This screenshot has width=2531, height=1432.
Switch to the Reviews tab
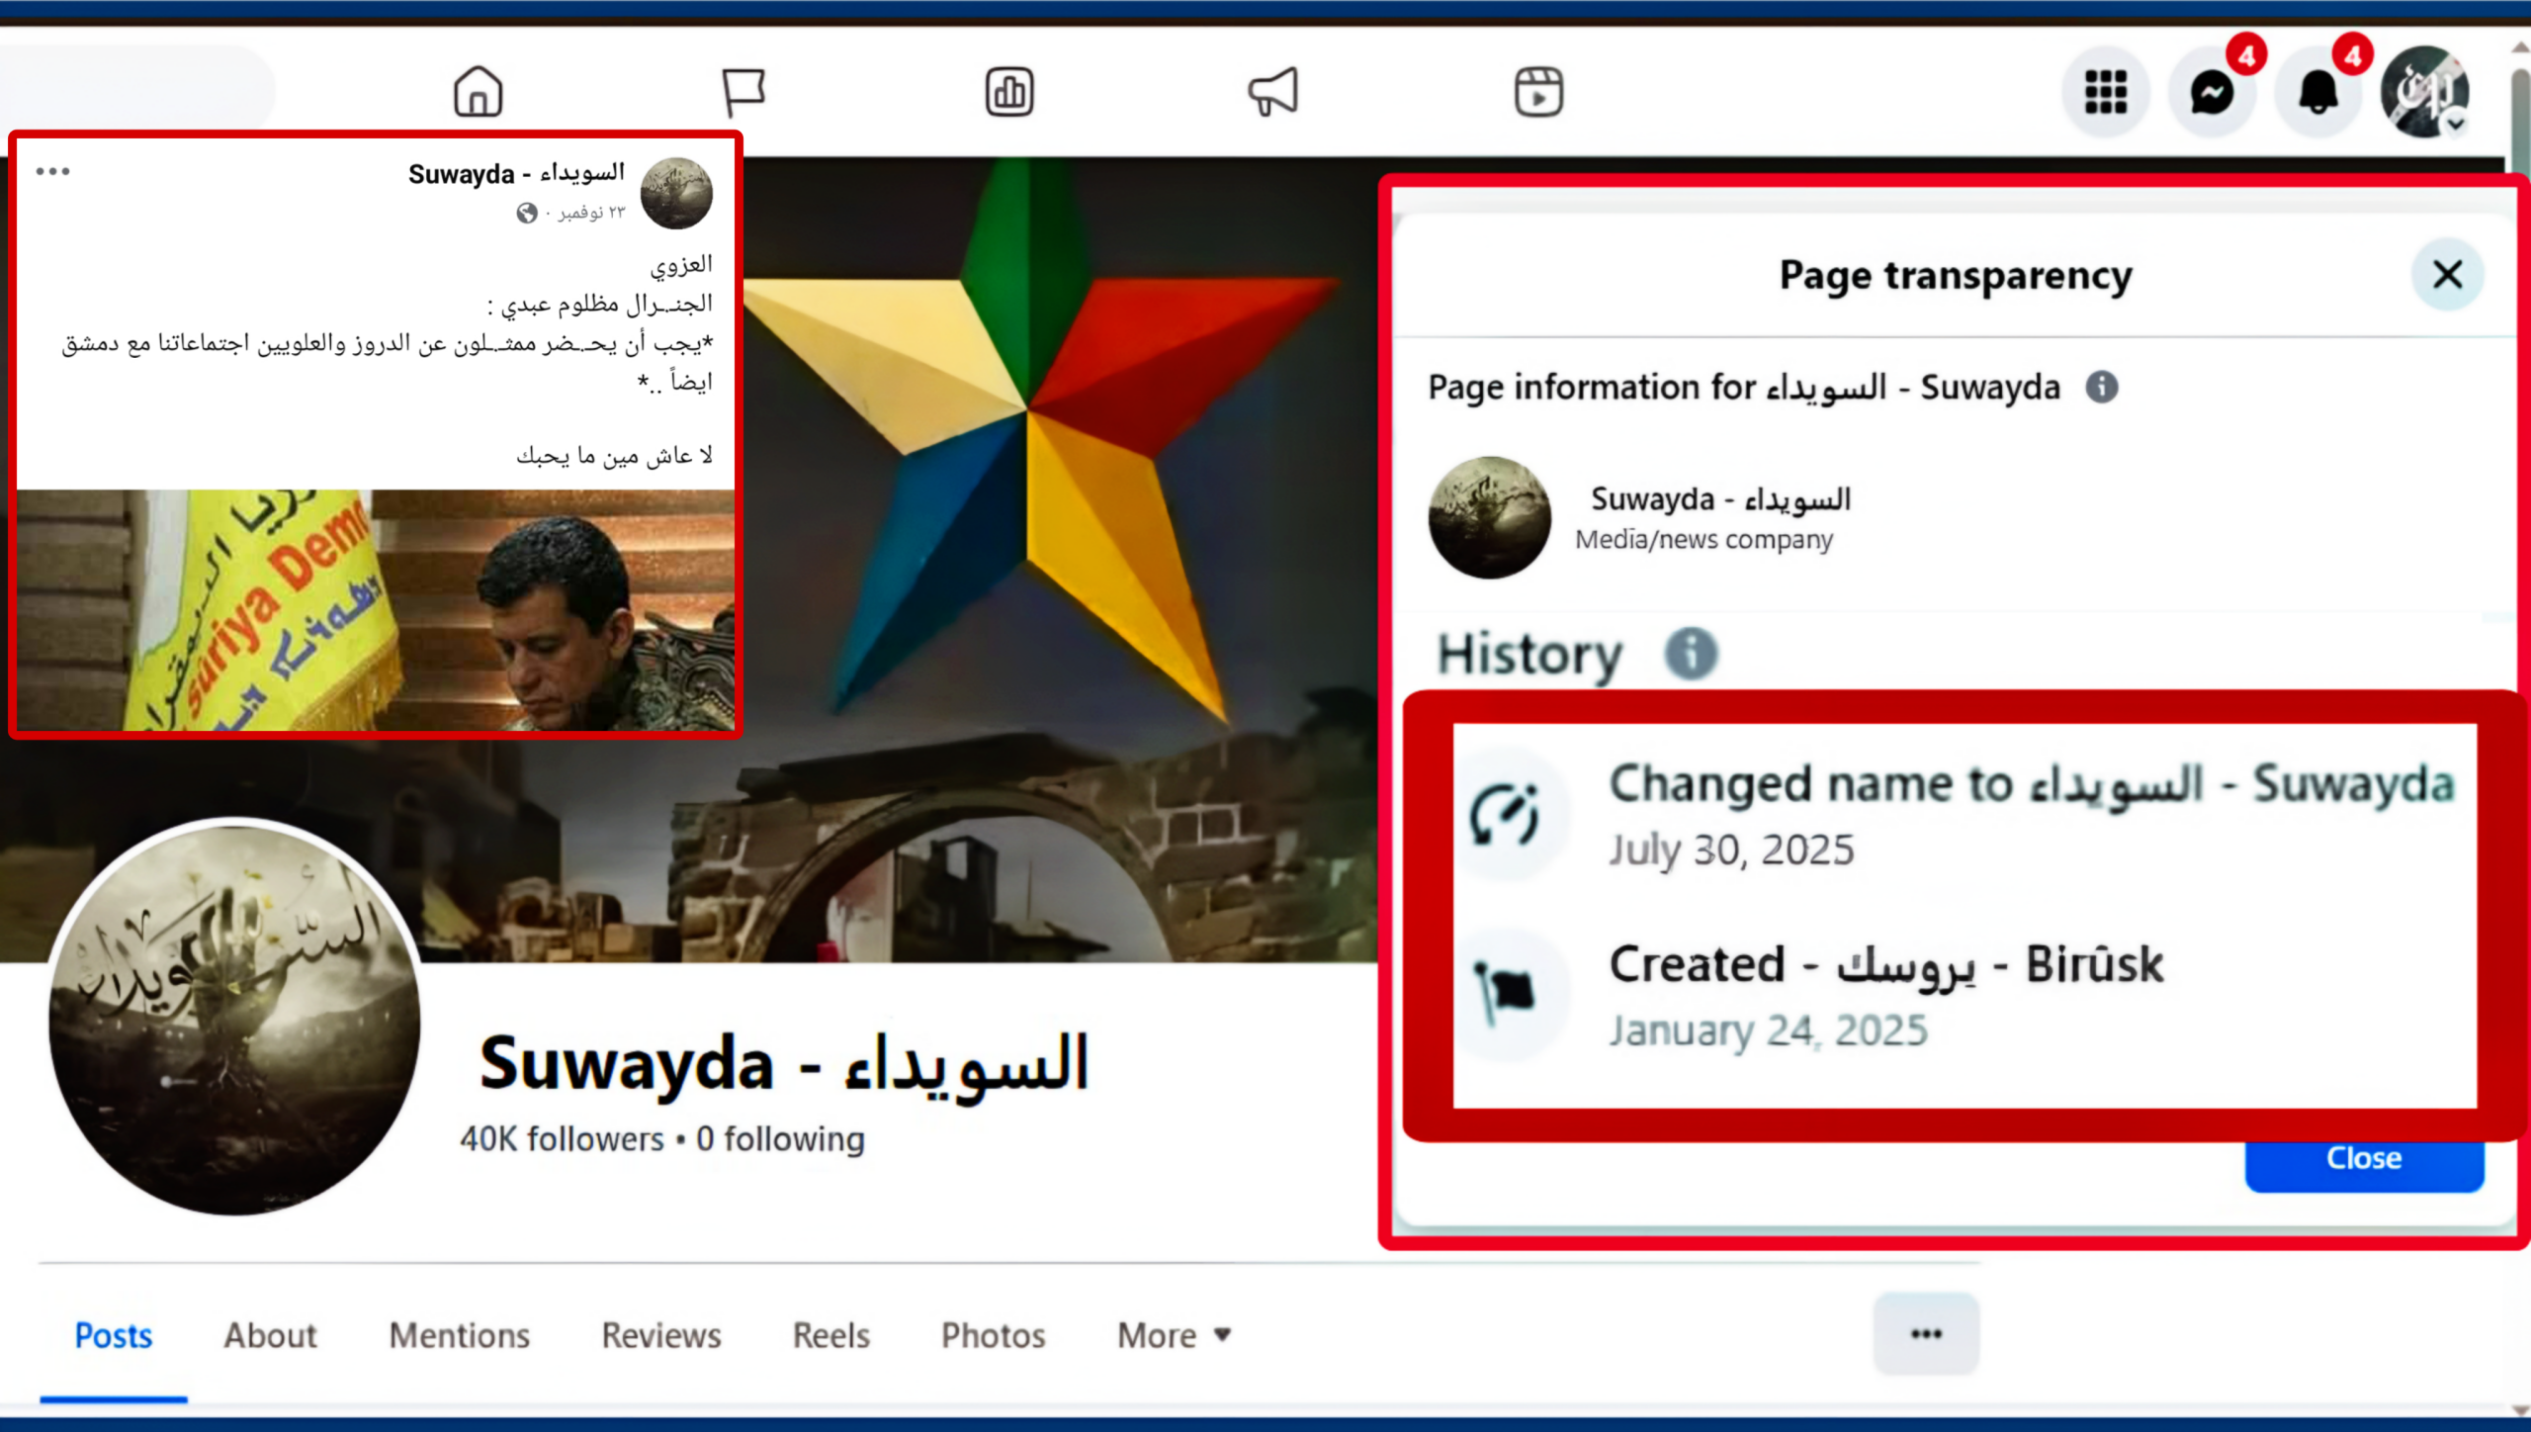[661, 1335]
